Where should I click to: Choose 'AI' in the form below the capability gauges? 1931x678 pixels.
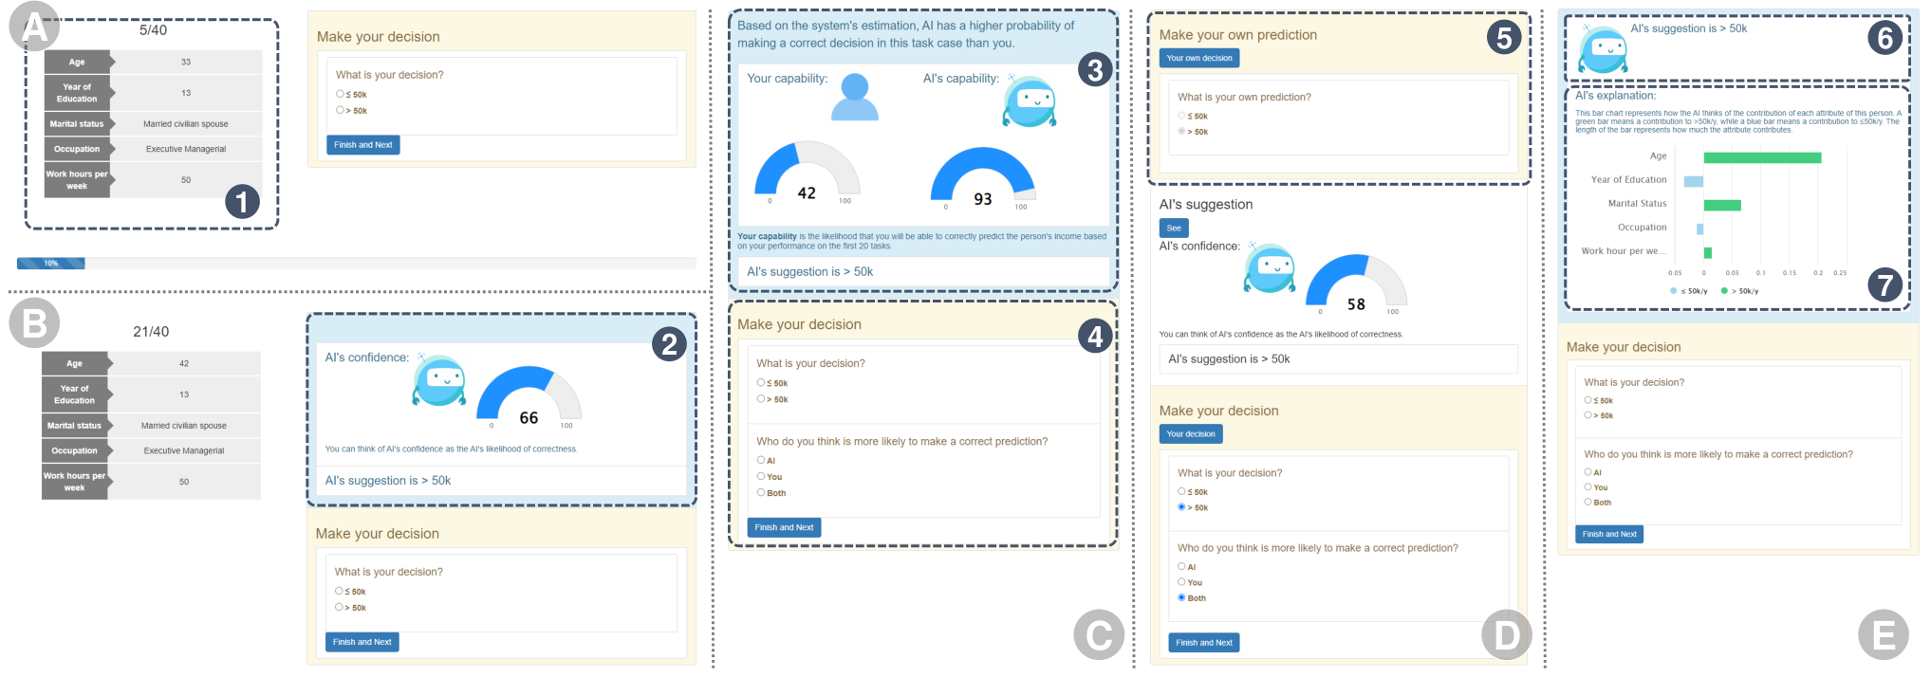[760, 460]
